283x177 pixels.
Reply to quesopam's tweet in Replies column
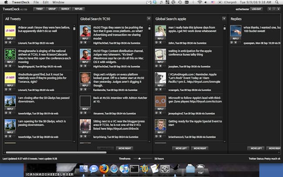point(236,38)
